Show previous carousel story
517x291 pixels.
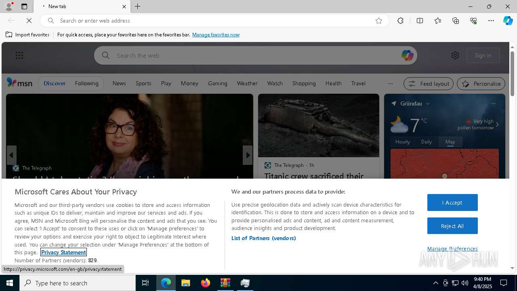(11, 155)
